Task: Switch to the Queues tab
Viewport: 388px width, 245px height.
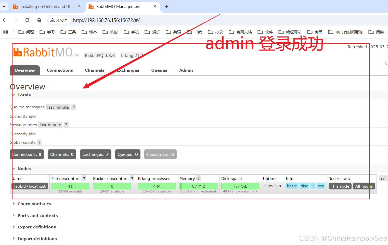Action: [x=159, y=70]
